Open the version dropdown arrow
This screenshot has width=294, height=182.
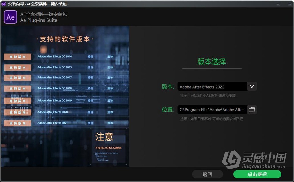point(252,86)
